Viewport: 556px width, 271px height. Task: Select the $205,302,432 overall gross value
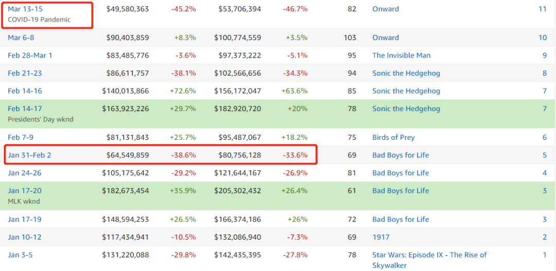coord(237,191)
